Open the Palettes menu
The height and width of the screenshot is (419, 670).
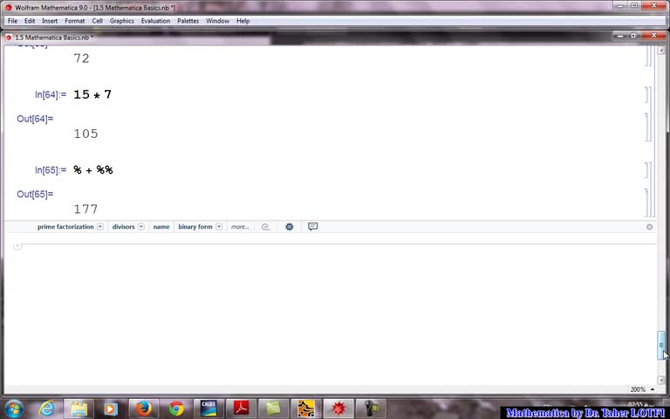pyautogui.click(x=188, y=21)
